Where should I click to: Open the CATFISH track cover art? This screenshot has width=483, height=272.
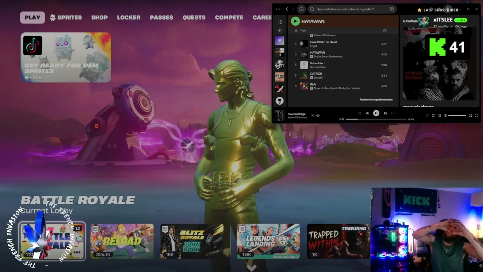pos(304,76)
